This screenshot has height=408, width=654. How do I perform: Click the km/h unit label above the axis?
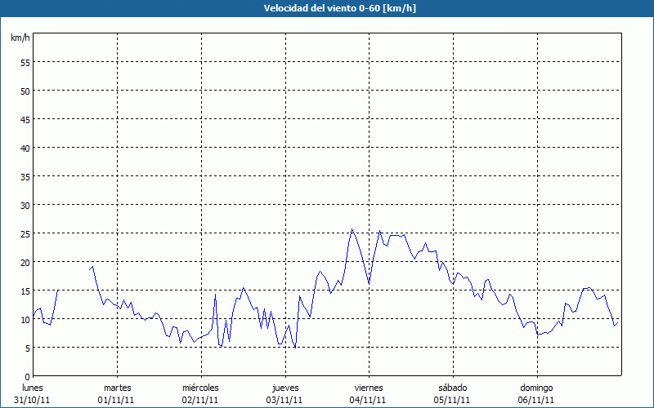19,38
